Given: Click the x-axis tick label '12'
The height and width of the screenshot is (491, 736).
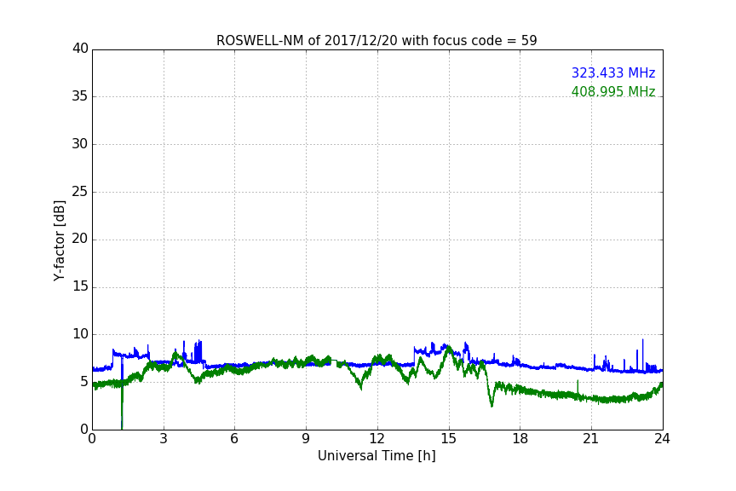Looking at the screenshot, I should coord(377,439).
